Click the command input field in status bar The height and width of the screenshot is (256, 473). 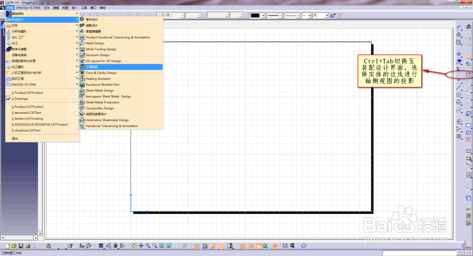click(419, 253)
